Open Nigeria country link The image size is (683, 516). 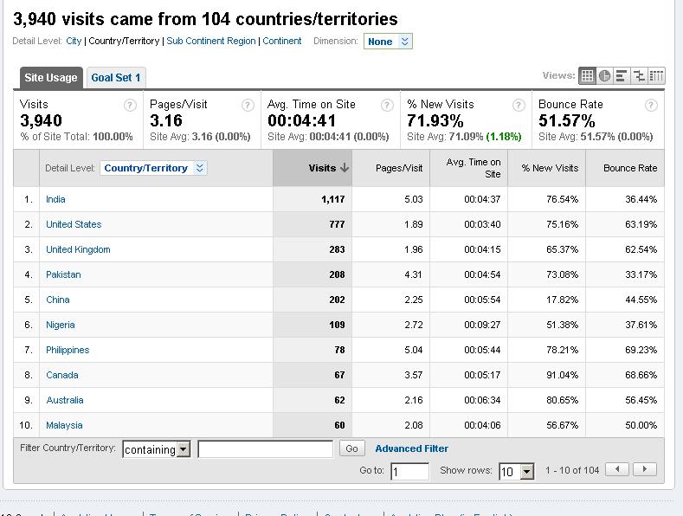60,326
